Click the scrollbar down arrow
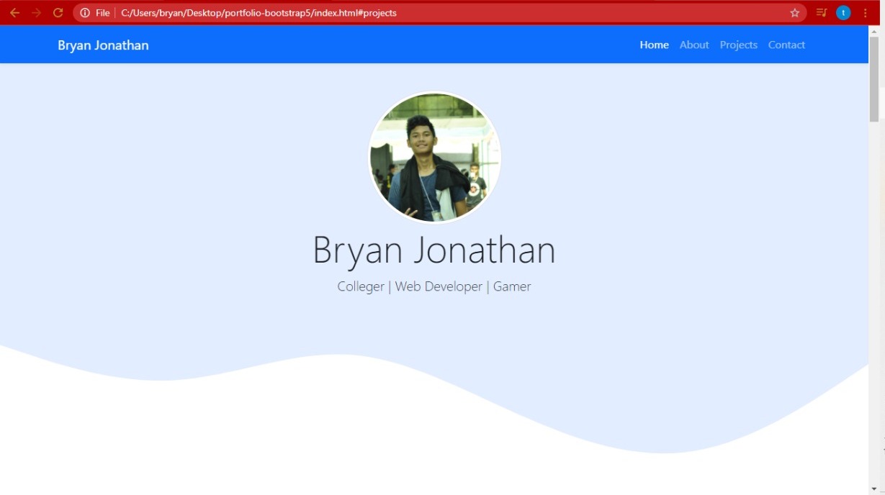Screen dimensions: 885x495 (x=875, y=489)
